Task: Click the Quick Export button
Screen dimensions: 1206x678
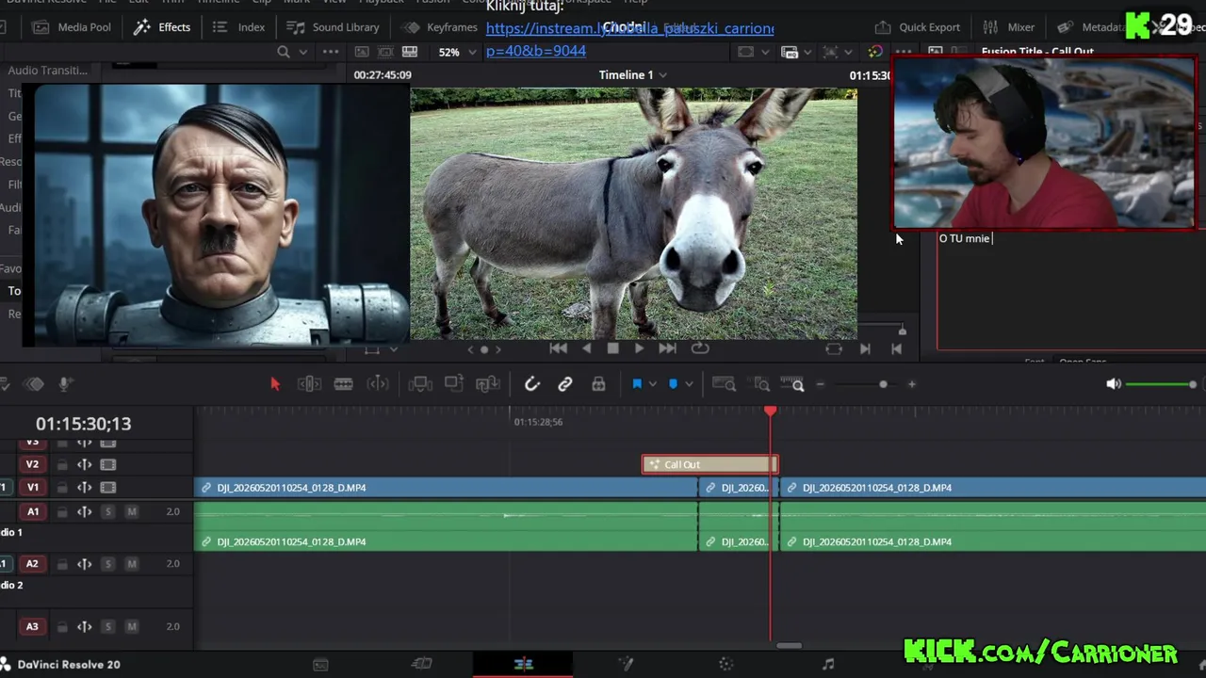Action: click(918, 27)
